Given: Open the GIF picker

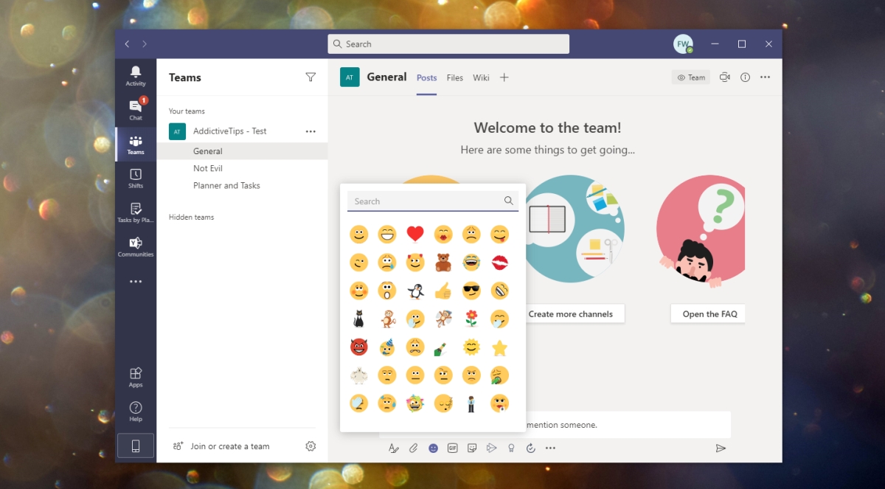Looking at the screenshot, I should (x=453, y=448).
